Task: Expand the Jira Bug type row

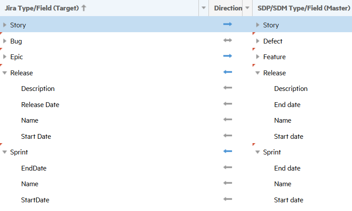Action: 5,41
